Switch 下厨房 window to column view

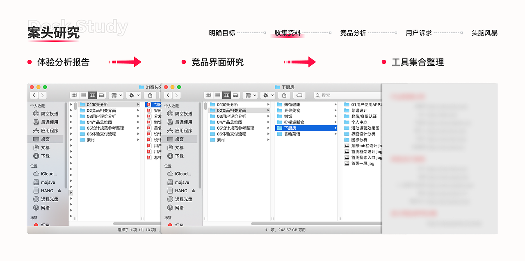click(x=226, y=95)
